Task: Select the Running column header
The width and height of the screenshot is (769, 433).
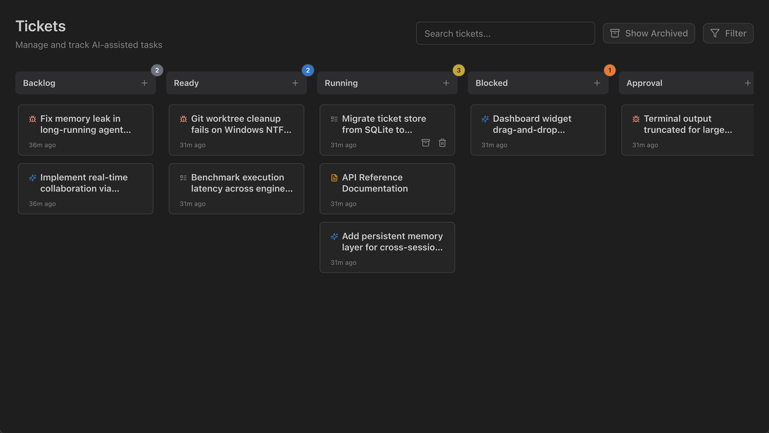Action: tap(341, 83)
